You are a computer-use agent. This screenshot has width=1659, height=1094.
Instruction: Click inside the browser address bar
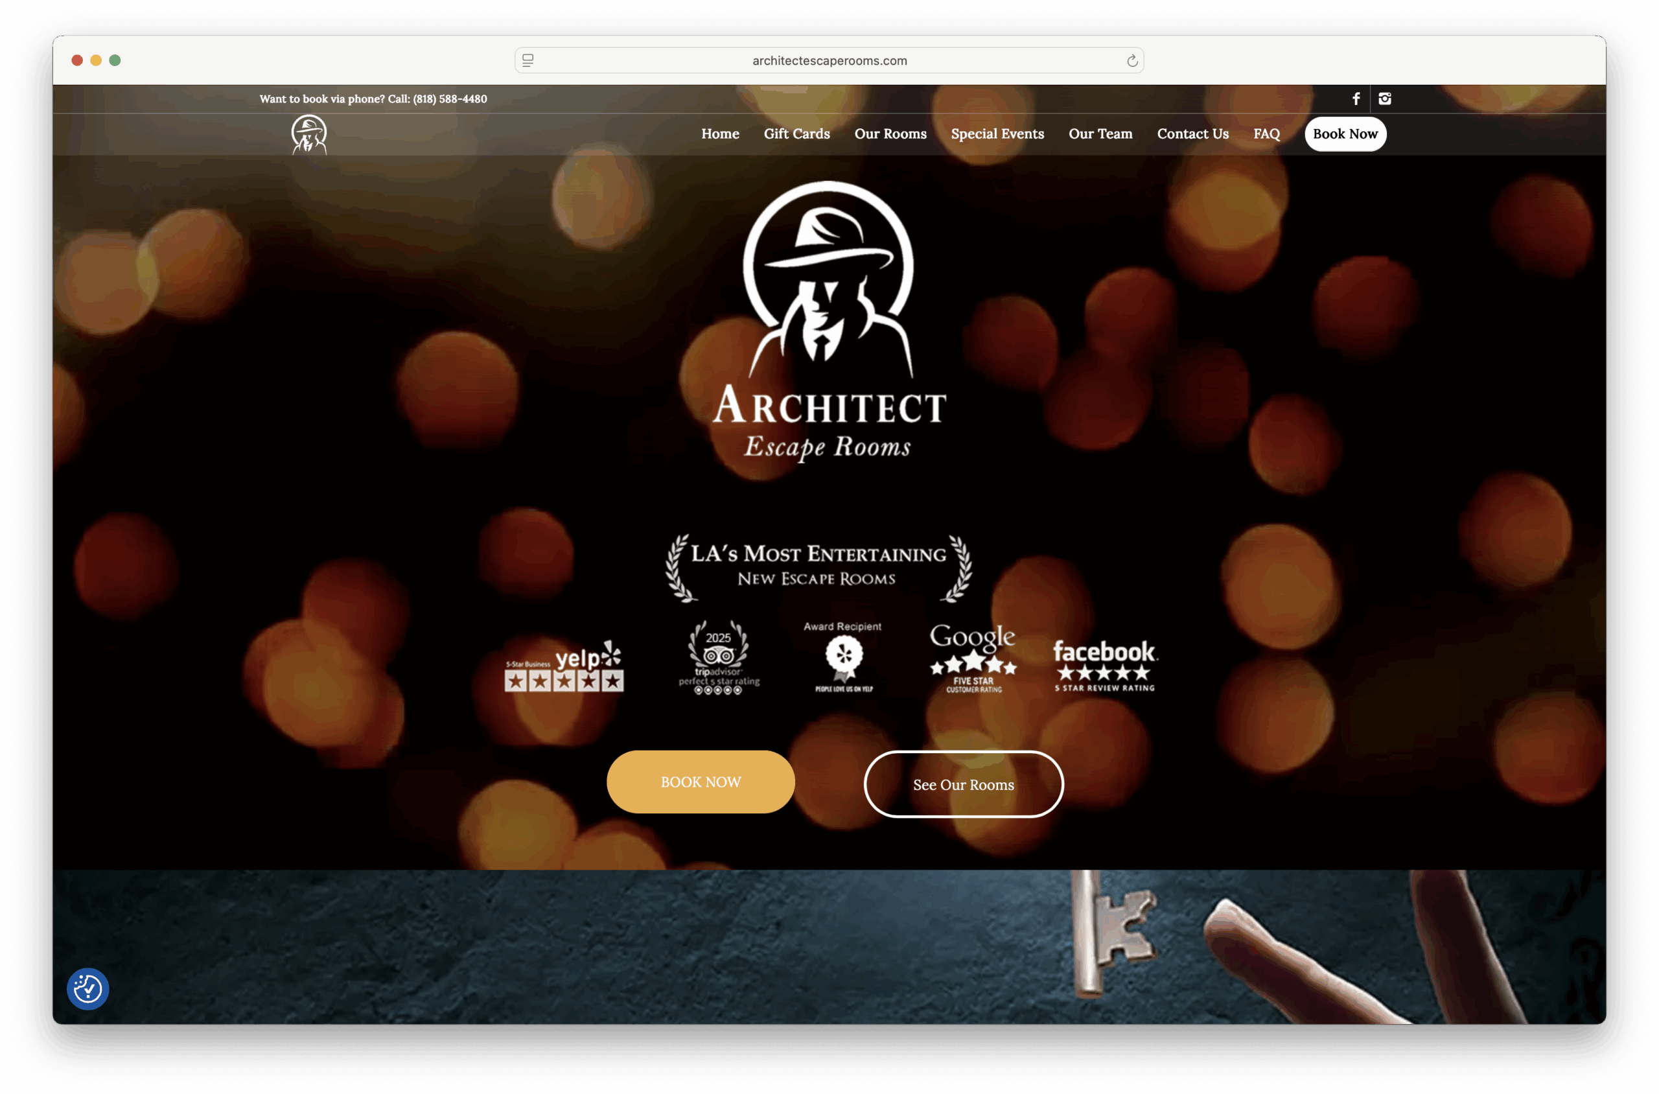pyautogui.click(x=829, y=61)
